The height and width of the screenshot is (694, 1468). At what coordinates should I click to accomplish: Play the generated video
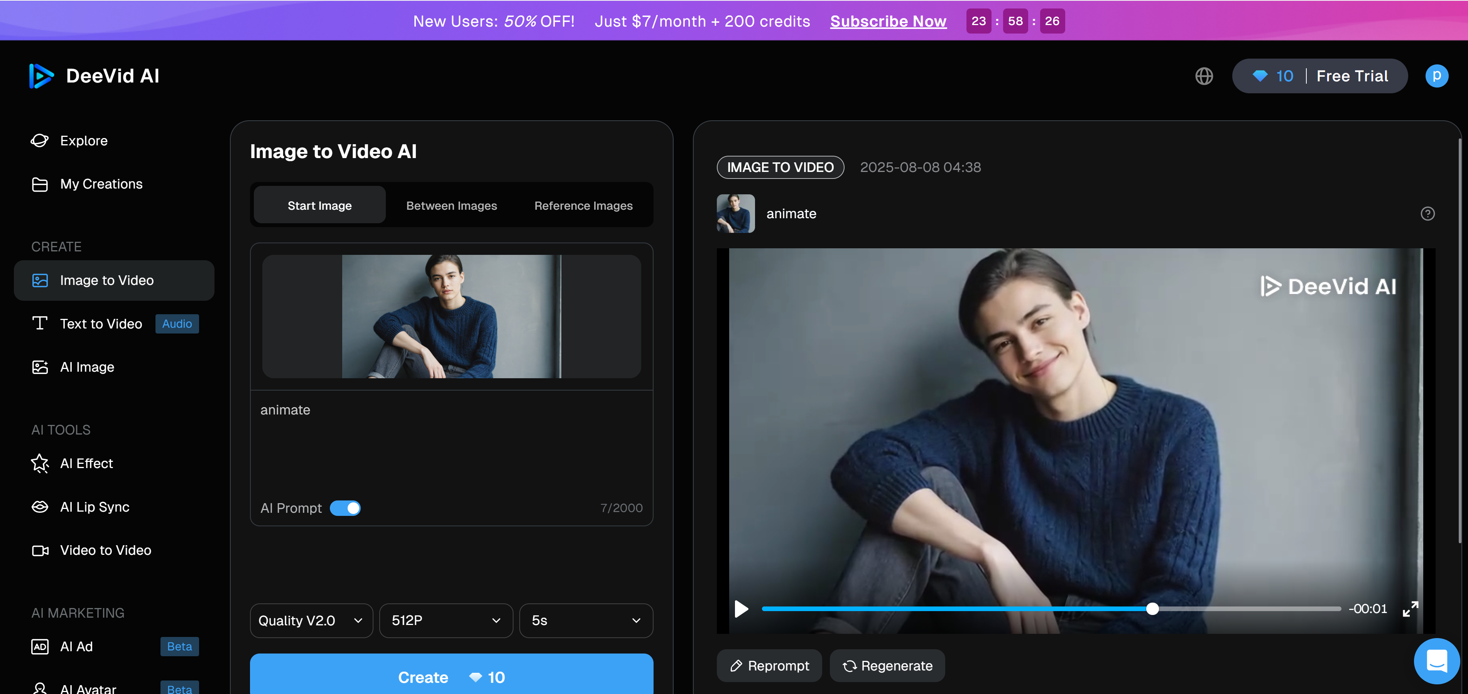(x=741, y=609)
